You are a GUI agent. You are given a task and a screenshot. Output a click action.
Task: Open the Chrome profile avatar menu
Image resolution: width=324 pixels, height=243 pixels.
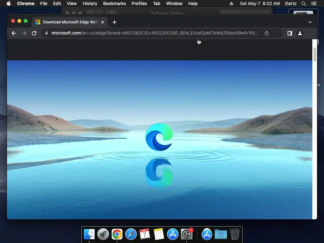click(x=300, y=33)
